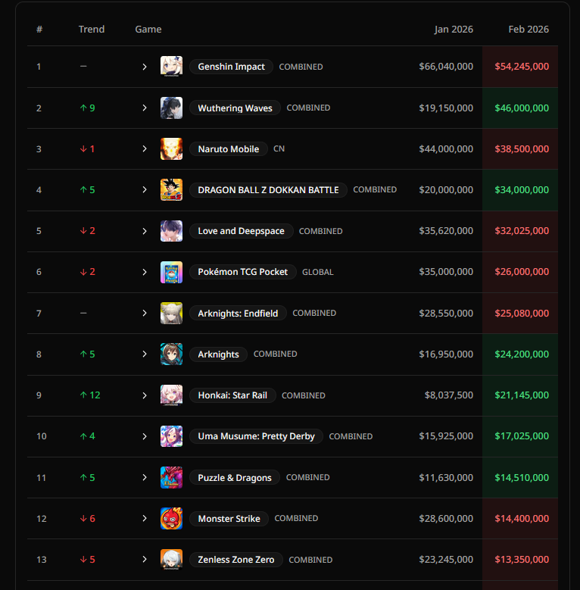Open the DRAGON BALL Z DOKKAN BATTLE pill
Viewport: 580px width, 590px height.
pyautogui.click(x=268, y=189)
